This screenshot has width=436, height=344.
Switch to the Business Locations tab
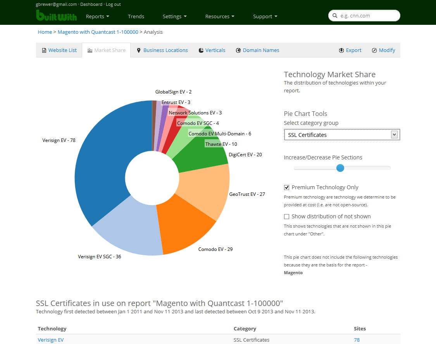click(x=162, y=50)
